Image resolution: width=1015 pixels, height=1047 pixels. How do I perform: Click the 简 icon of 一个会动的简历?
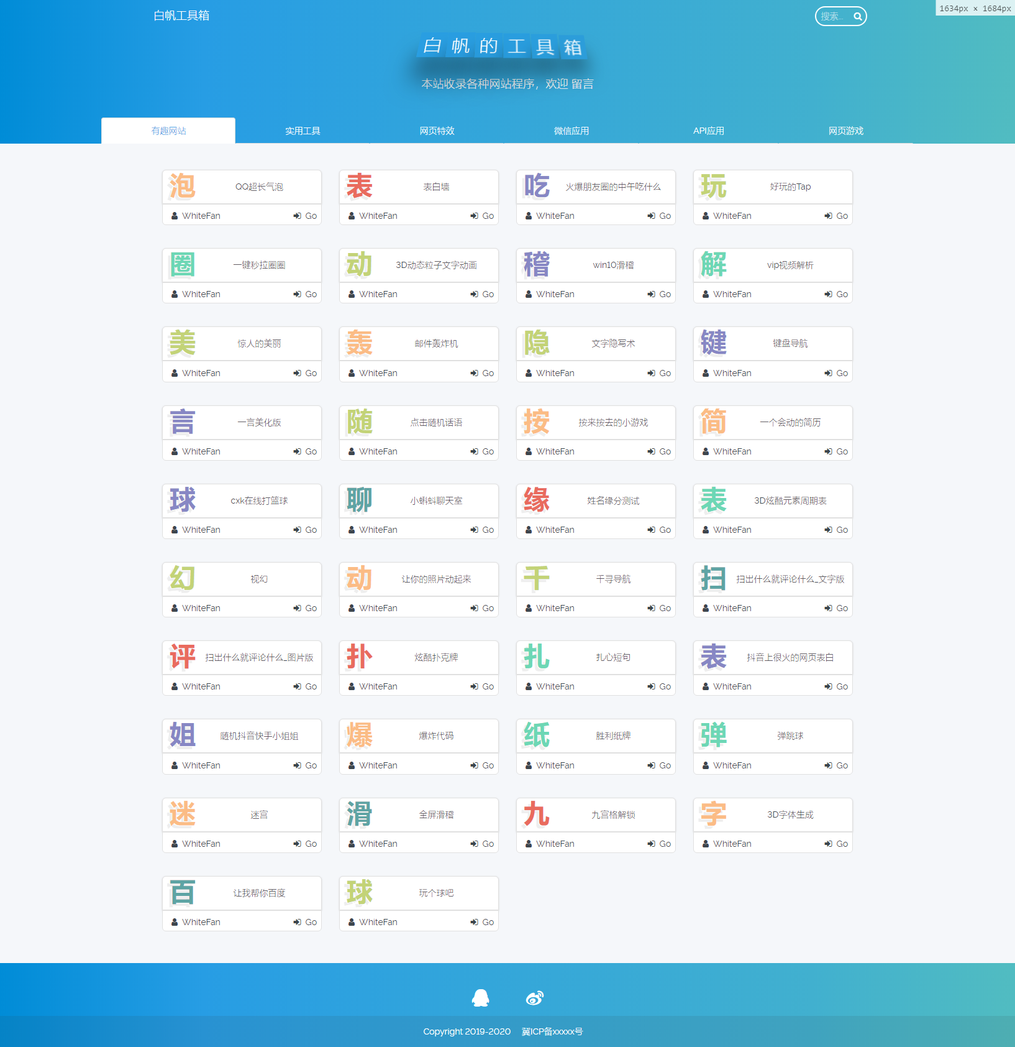714,422
